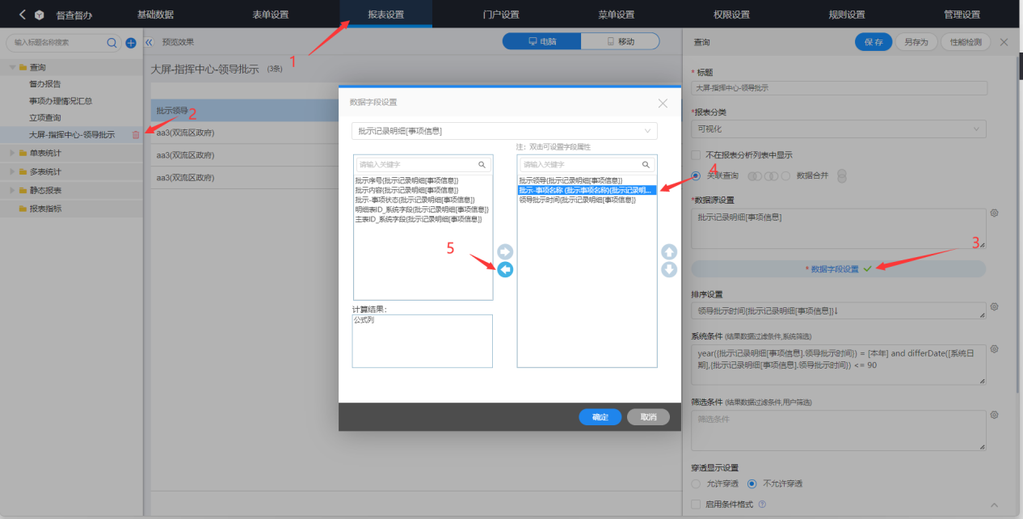Screen dimensions: 1023x519
Task: Select the 数据合并 radio button
Action: click(786, 175)
